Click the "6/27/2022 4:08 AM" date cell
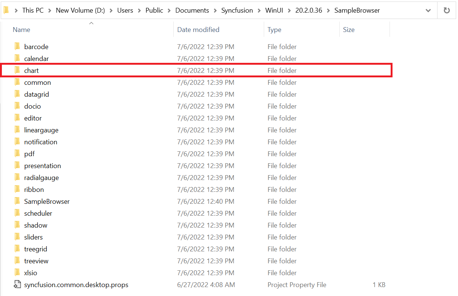Viewport: 458px width, 296px height. click(206, 285)
